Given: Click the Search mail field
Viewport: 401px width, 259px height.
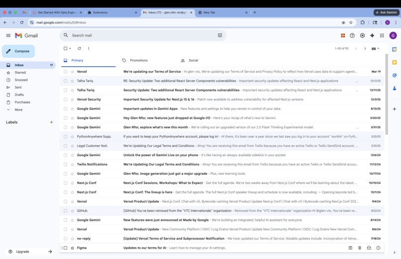Looking at the screenshot, I should point(143,35).
